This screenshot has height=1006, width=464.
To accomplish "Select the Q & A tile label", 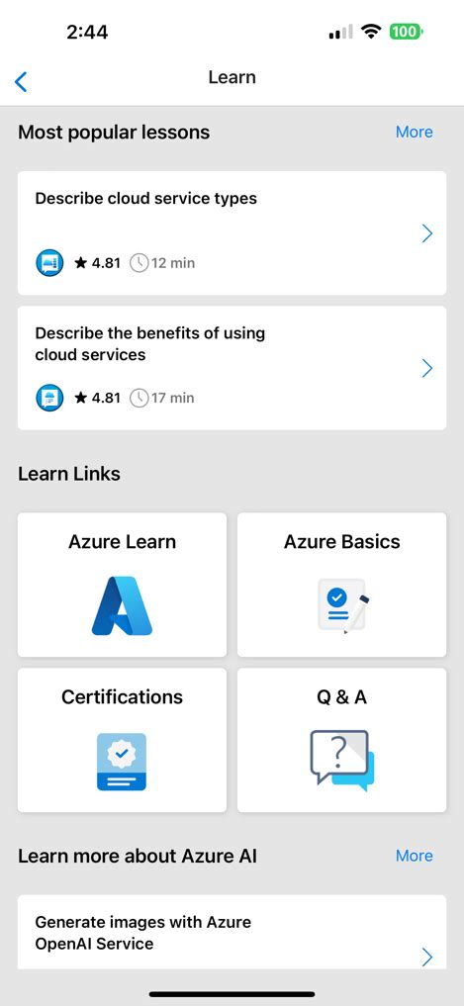I will pyautogui.click(x=342, y=697).
